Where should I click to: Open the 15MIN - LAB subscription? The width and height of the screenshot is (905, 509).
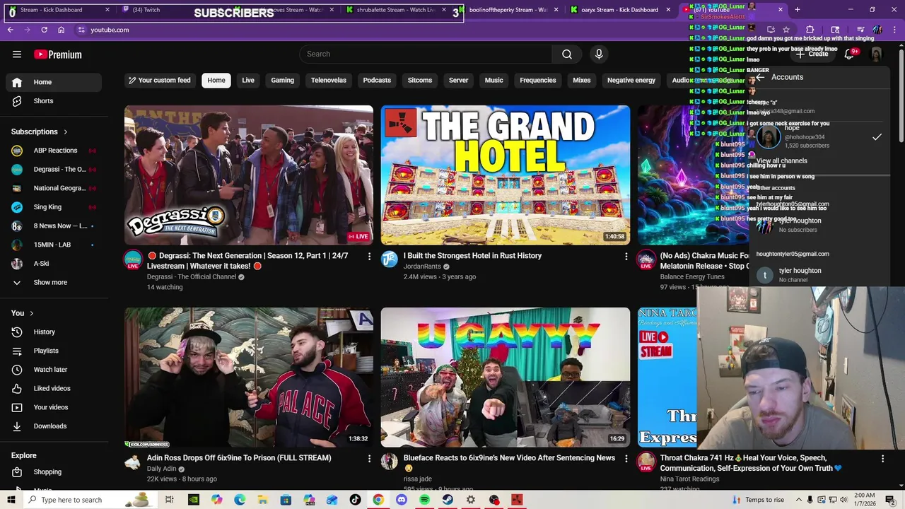click(54, 245)
